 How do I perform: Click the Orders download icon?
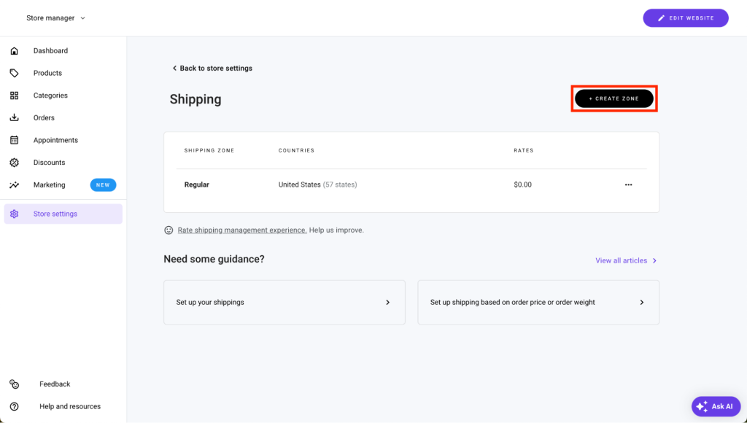pyautogui.click(x=14, y=117)
